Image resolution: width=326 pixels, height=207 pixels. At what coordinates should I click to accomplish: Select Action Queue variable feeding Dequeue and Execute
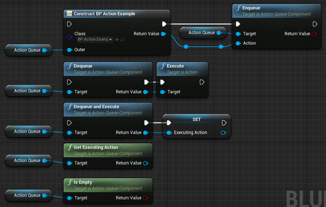pyautogui.click(x=28, y=131)
